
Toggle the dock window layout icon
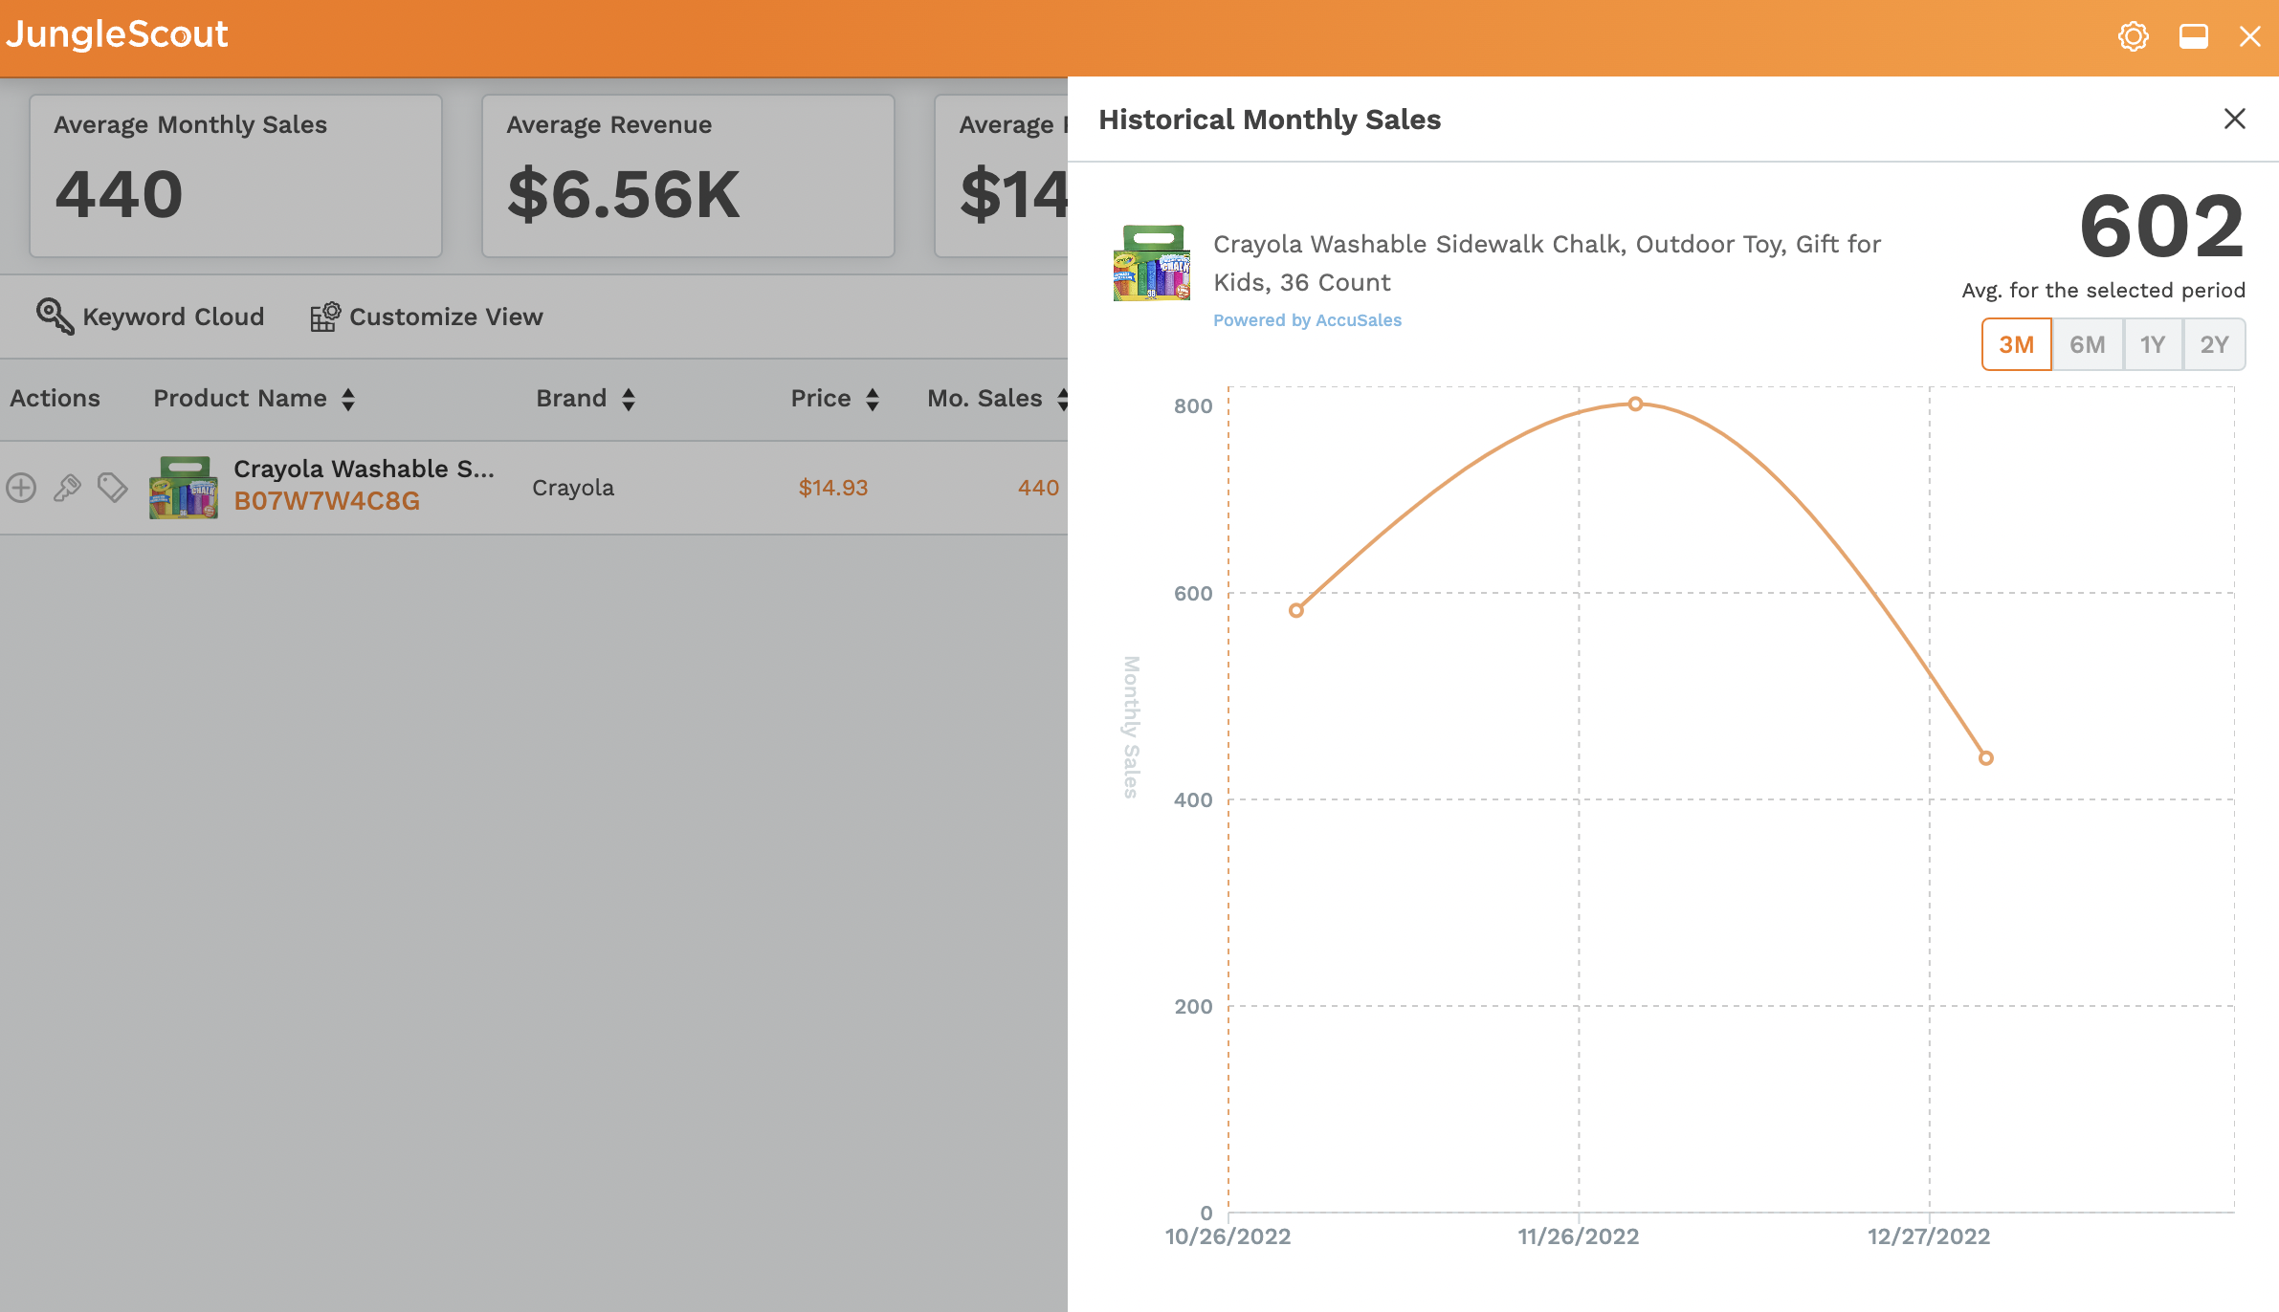click(x=2193, y=36)
